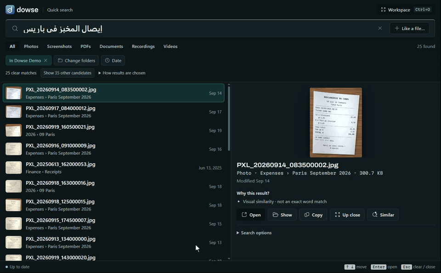Select result PXL_20260916_091000009.jpg
The width and height of the screenshot is (441, 273).
[113, 149]
